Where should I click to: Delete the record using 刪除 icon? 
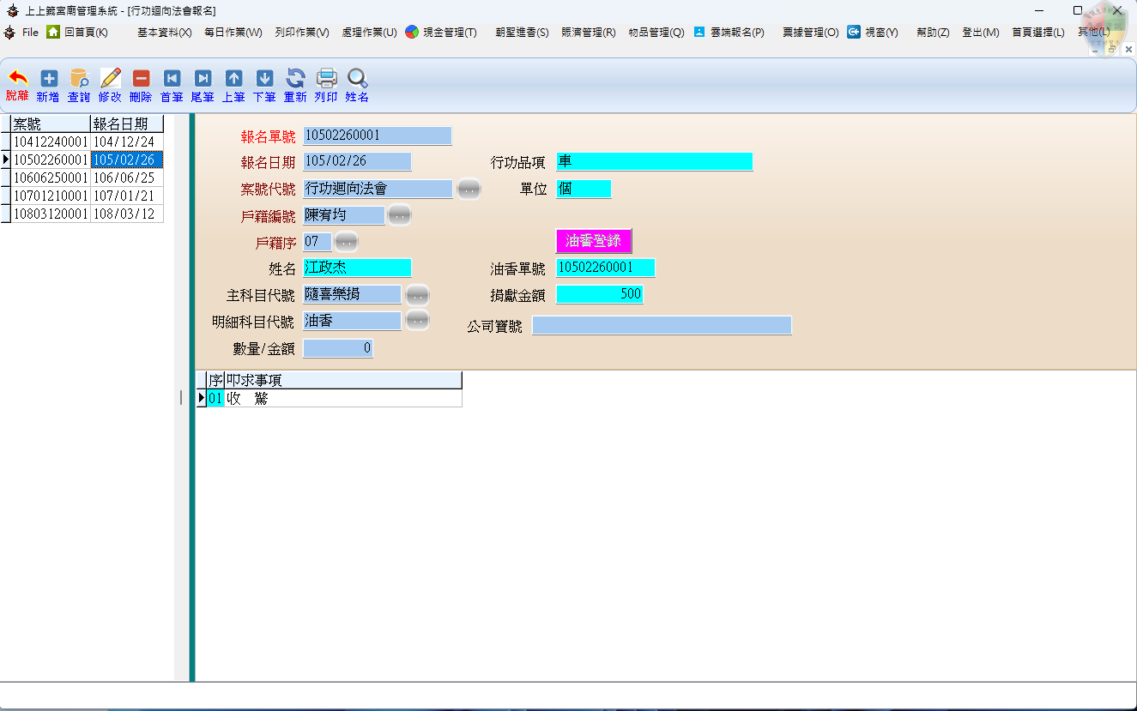point(141,85)
